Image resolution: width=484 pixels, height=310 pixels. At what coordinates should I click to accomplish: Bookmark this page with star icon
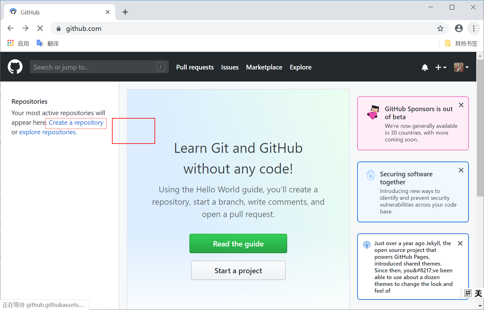point(440,28)
